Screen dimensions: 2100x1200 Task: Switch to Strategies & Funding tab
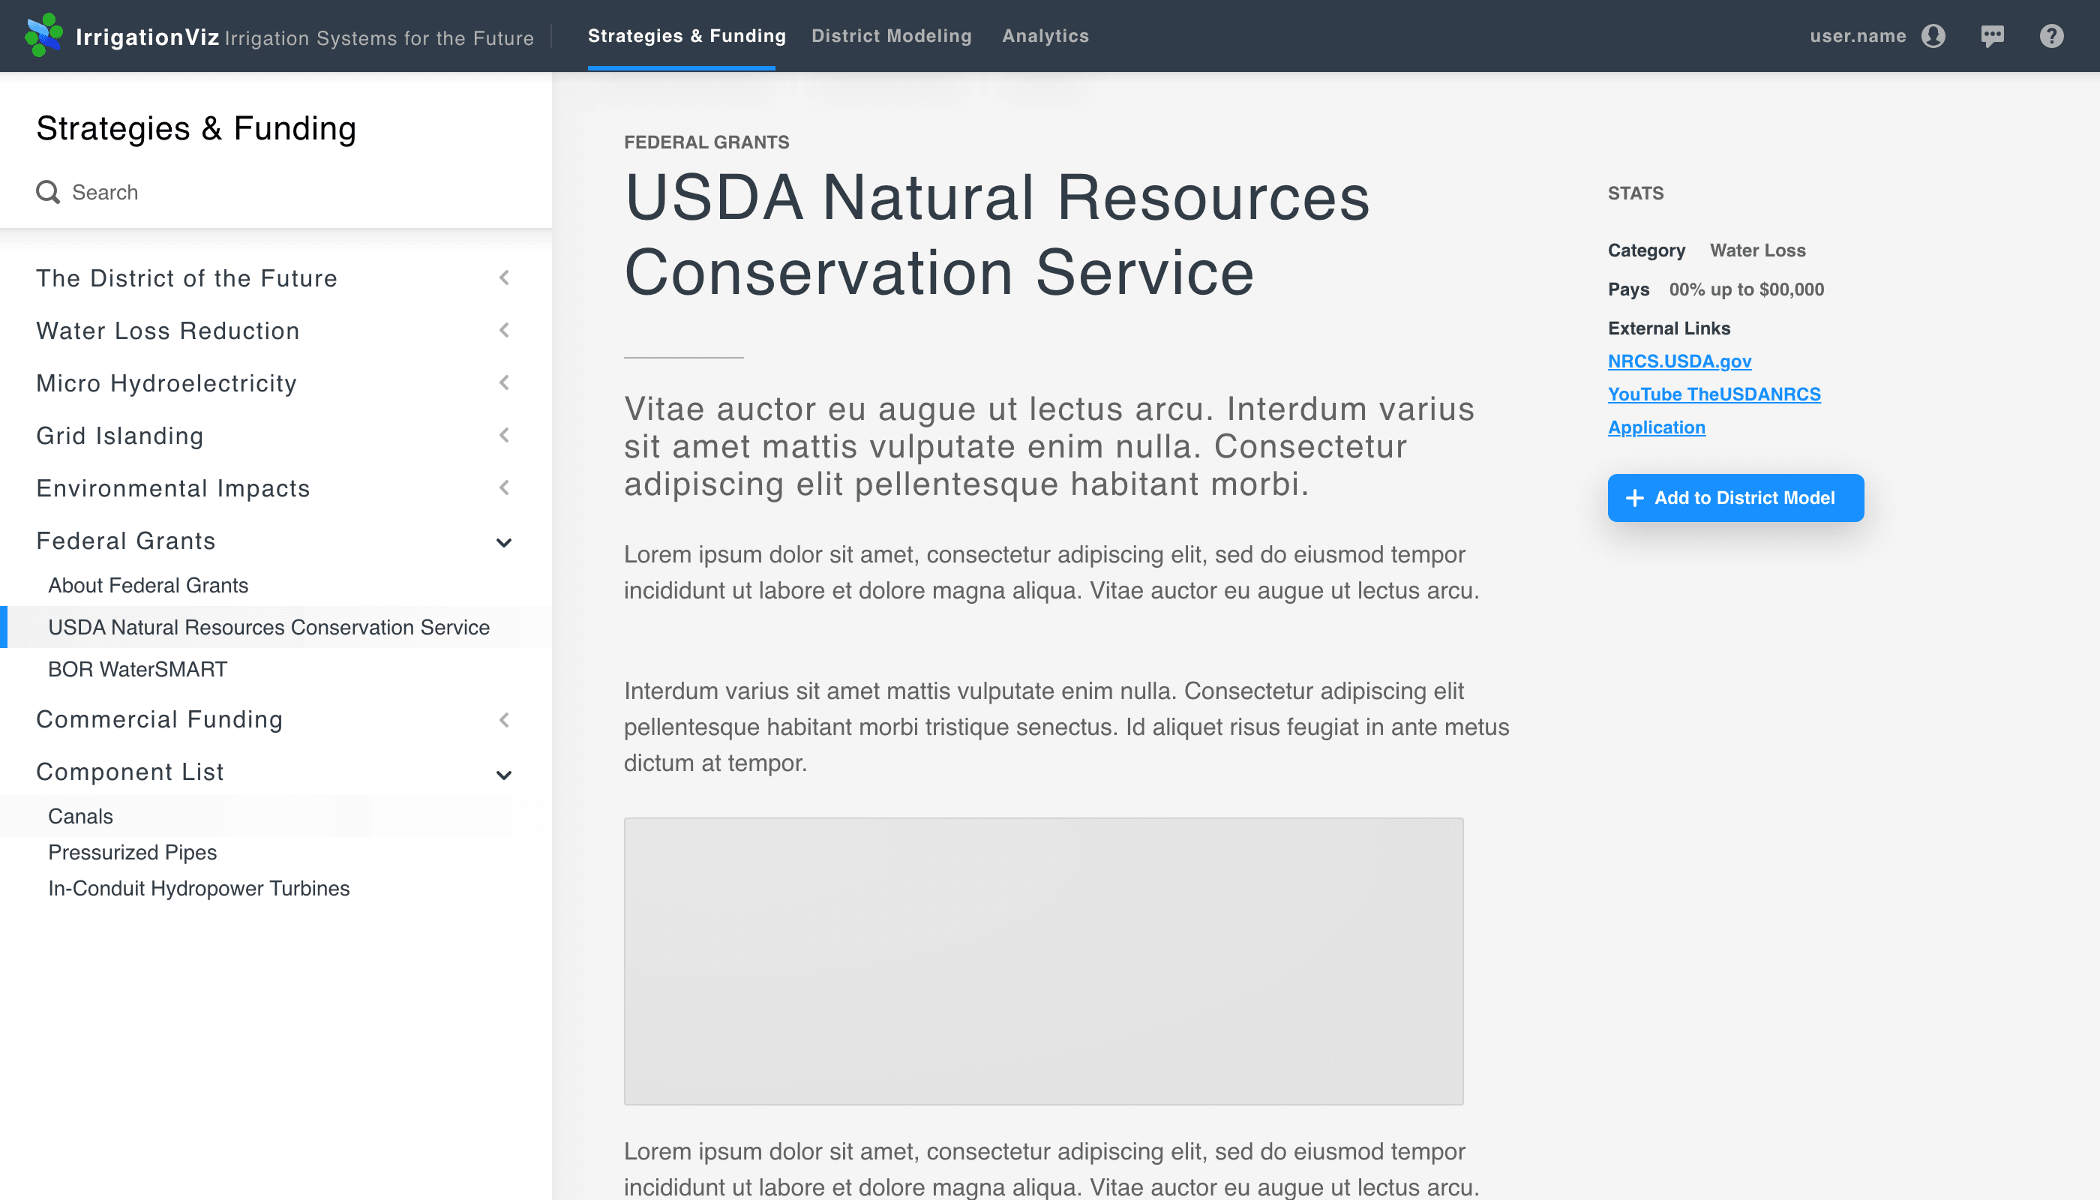tap(686, 35)
